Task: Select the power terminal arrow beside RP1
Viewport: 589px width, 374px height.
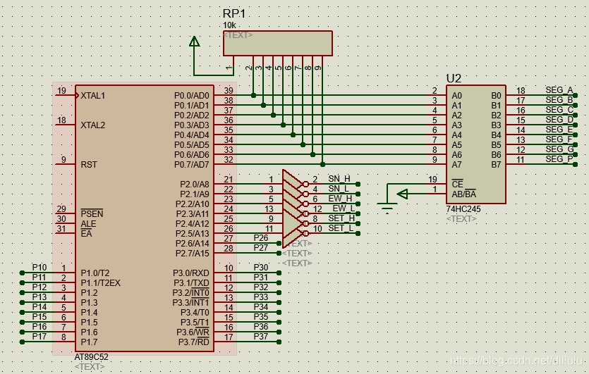Action: 194,42
